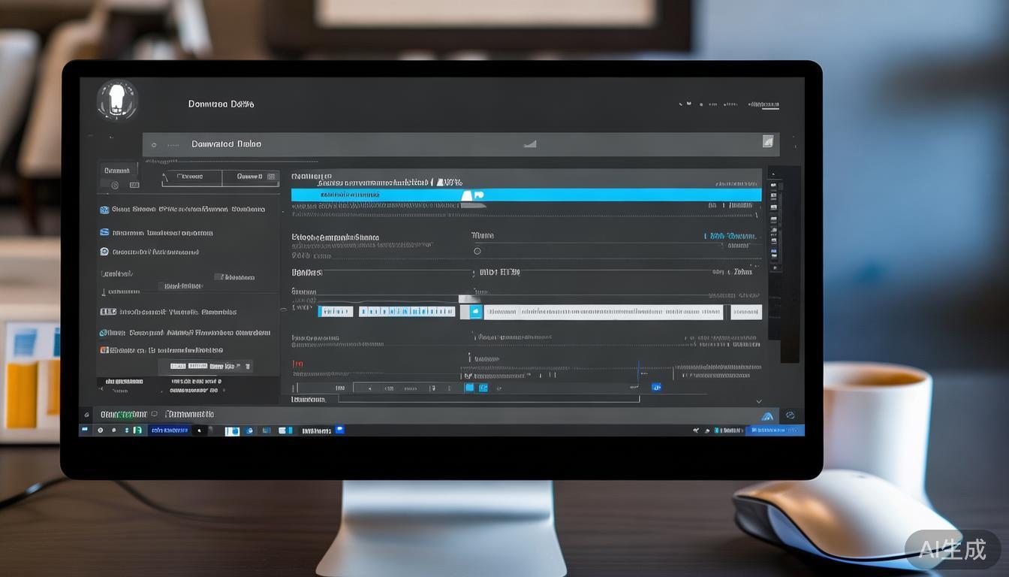Click the long white input field in the main panel

tap(603, 312)
